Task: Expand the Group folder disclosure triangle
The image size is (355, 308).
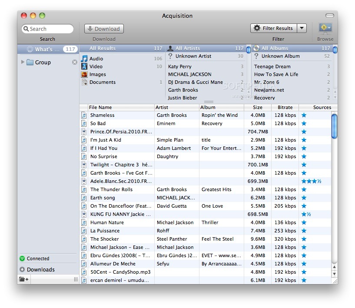Action: pyautogui.click(x=23, y=62)
